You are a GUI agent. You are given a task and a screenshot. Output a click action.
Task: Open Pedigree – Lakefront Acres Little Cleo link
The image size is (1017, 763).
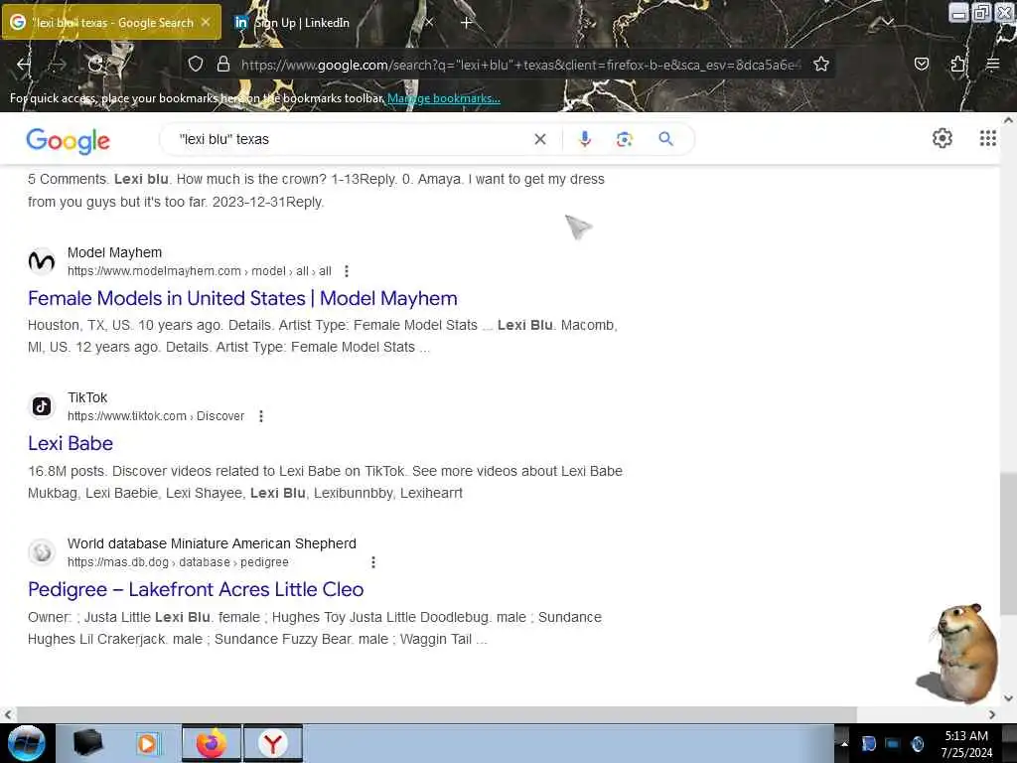tap(196, 590)
